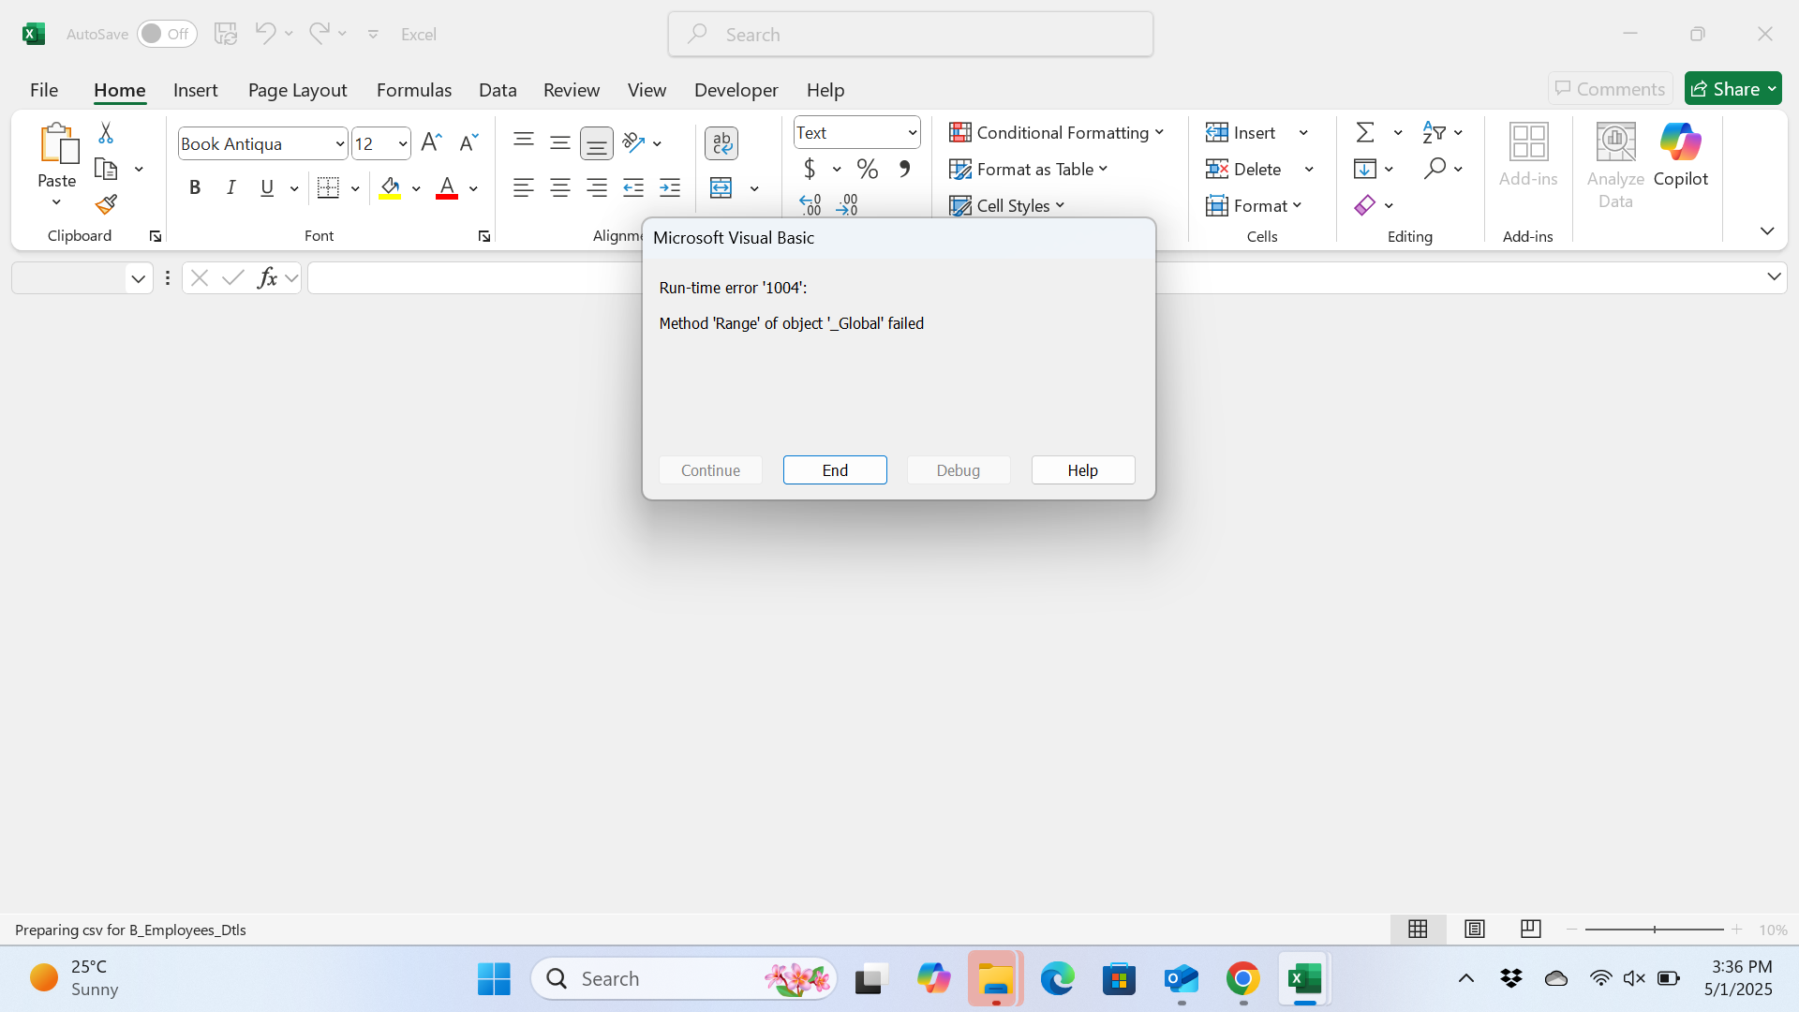Click the Wrap Text icon
The image size is (1799, 1012).
(721, 143)
